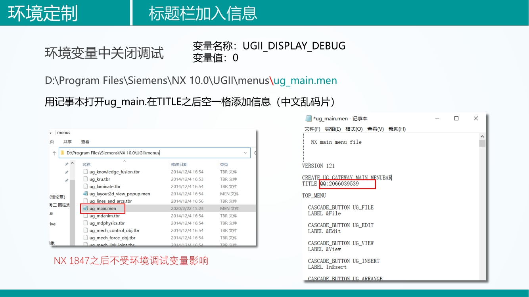The image size is (529, 297).
Task: Click the notepad-style icon of ug_main.men
Action: point(85,208)
